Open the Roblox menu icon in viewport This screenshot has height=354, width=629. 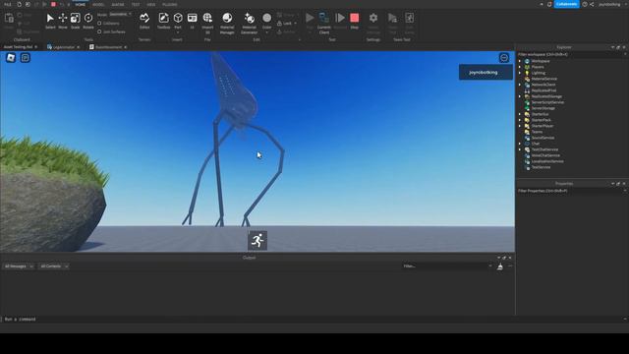pos(11,58)
